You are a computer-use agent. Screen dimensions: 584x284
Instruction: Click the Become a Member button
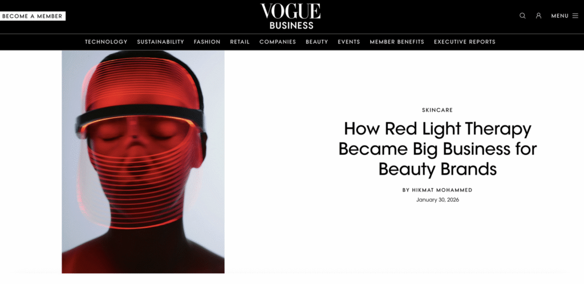tap(33, 16)
